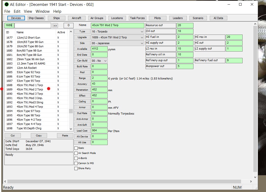Click the Paste button
The height and width of the screenshot is (192, 266).
coord(65,136)
